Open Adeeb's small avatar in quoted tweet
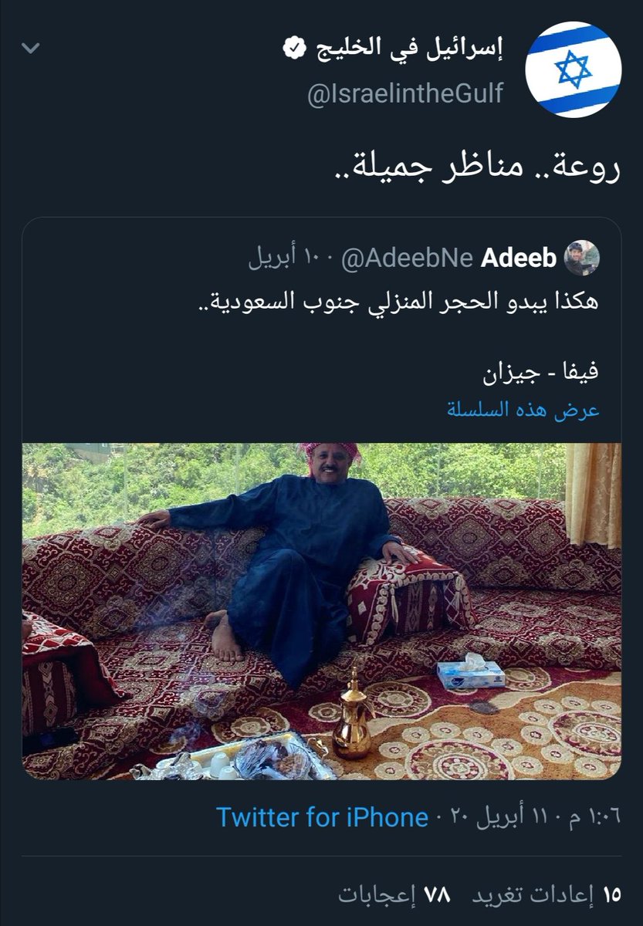643x926 pixels. [x=581, y=258]
